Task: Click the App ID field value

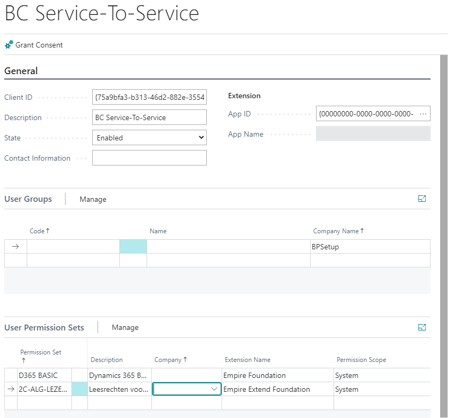Action: [366, 114]
